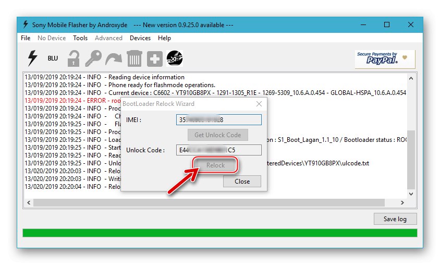
Task: Click the plus sign toolbar icon
Action: click(x=155, y=58)
